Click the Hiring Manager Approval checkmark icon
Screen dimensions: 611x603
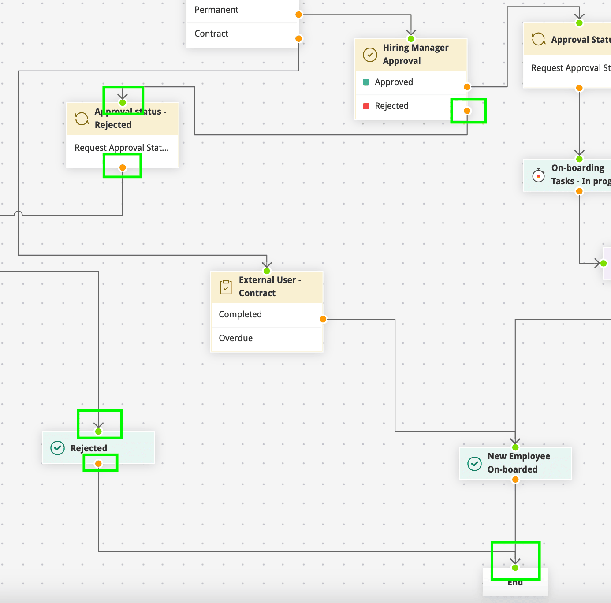[370, 55]
